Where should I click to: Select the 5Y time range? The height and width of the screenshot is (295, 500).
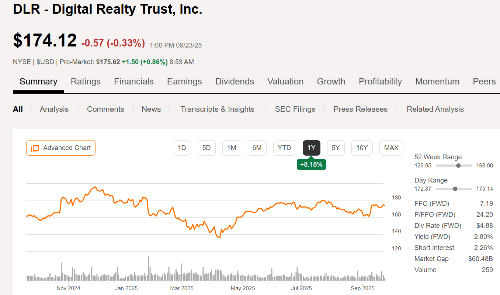point(336,147)
